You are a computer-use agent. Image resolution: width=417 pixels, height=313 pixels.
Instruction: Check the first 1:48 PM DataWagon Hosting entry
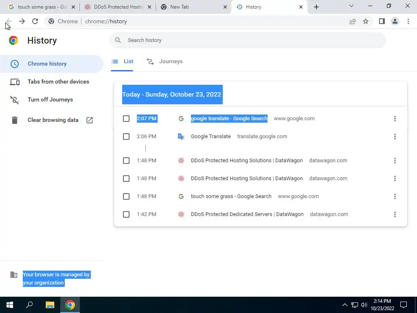coord(126,161)
